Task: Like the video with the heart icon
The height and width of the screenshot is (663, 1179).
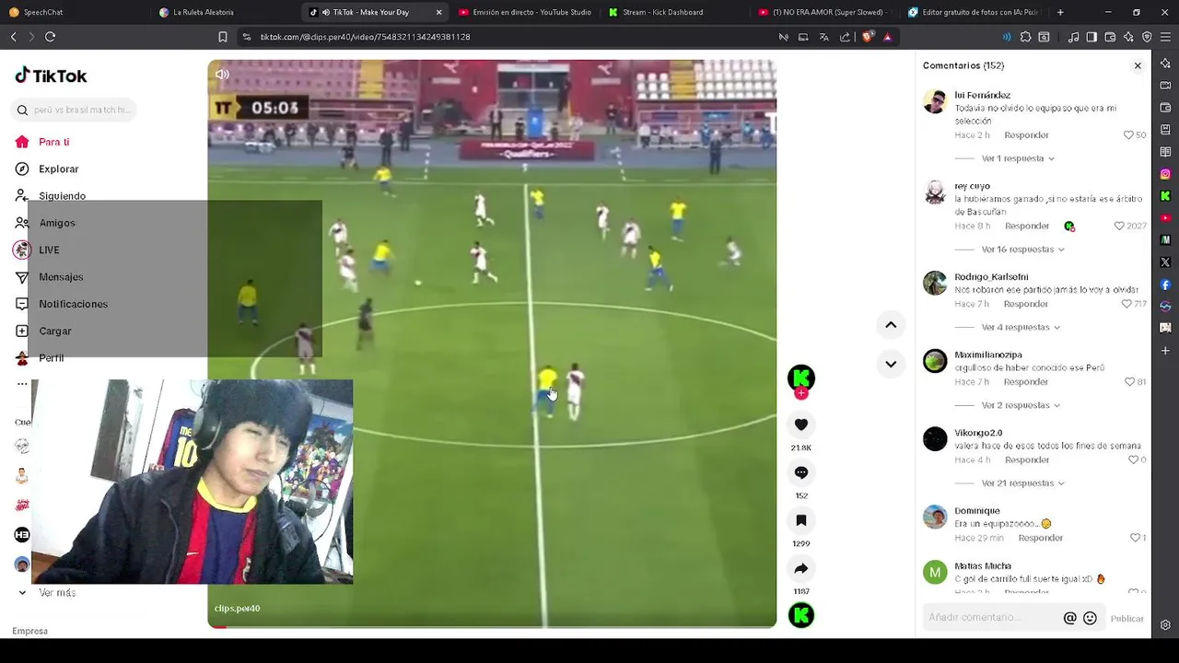Action: (801, 425)
